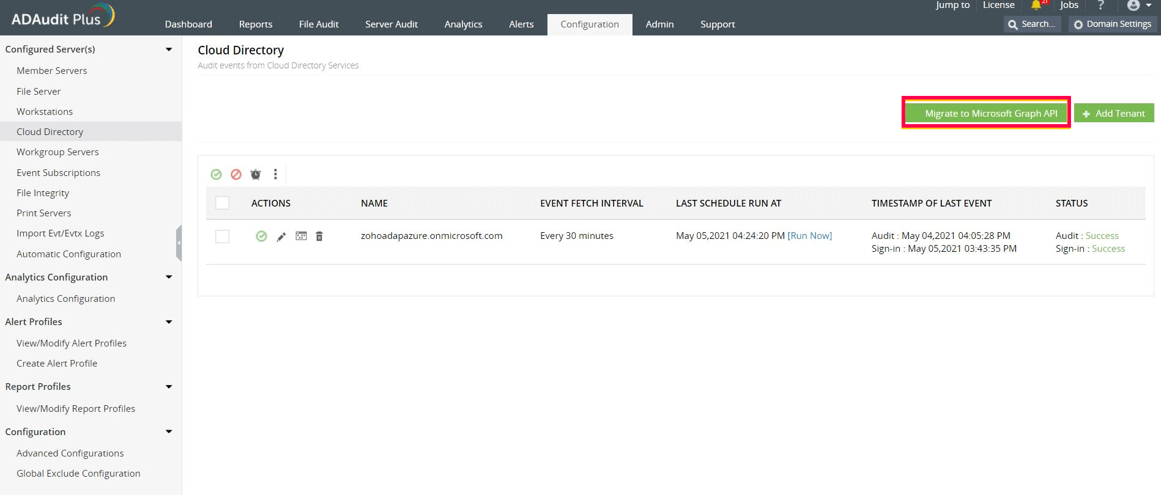Open Import Evt/Evtx Logs in sidebar
The image size is (1161, 495).
tap(61, 233)
